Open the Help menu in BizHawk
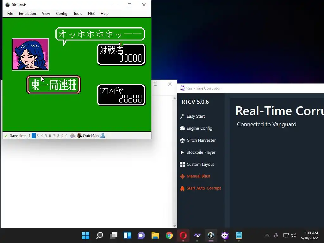This screenshot has height=243, width=324. [x=104, y=13]
